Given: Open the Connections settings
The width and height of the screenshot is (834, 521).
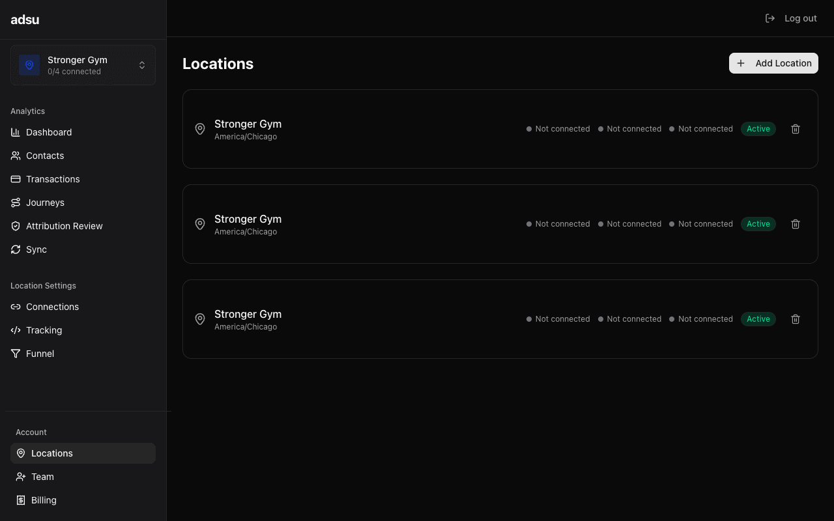Looking at the screenshot, I should (52, 307).
